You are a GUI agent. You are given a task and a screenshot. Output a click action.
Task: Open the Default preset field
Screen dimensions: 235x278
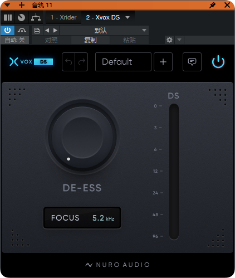(123, 62)
